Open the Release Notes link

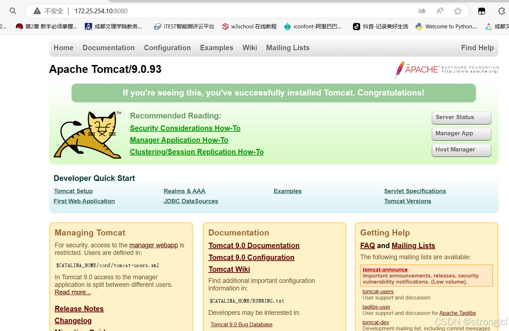[x=79, y=309]
